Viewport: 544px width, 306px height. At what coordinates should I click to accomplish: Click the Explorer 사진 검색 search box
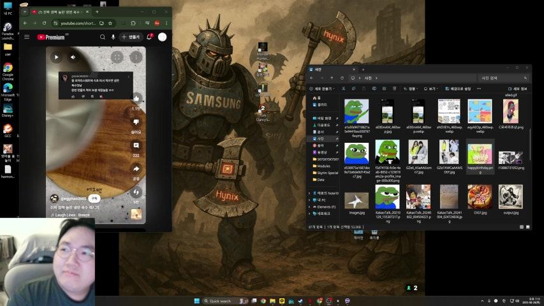(504, 78)
